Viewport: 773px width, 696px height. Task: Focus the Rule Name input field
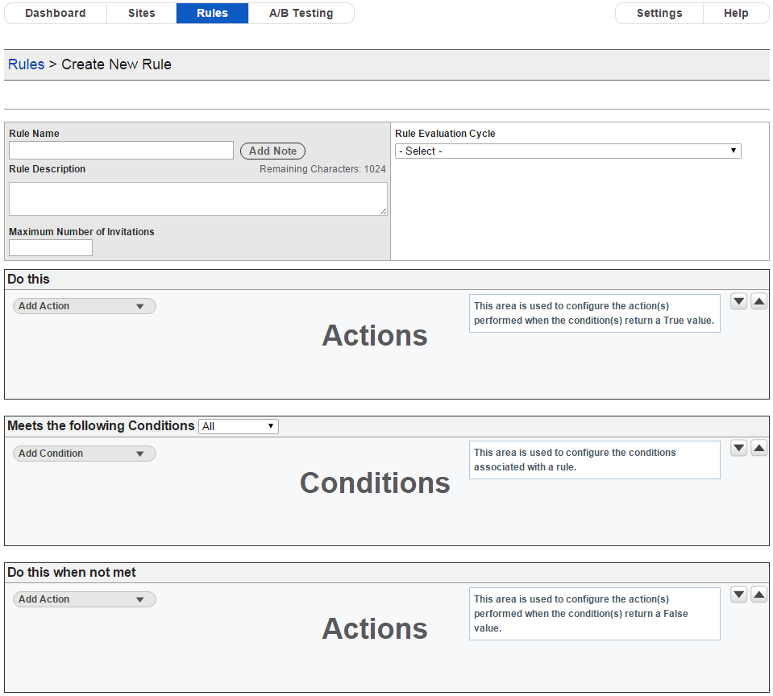tap(121, 150)
